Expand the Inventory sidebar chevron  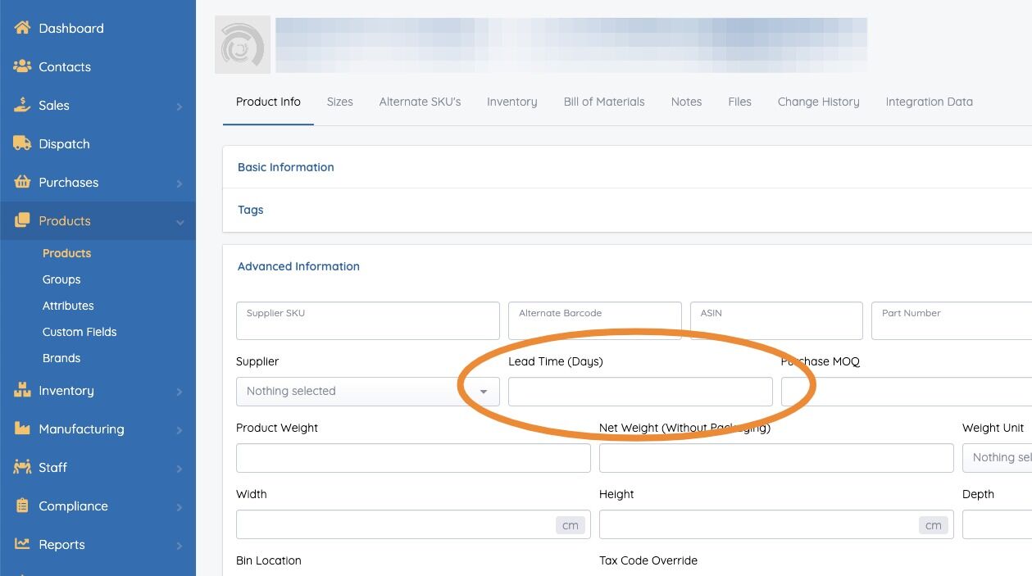(x=179, y=391)
